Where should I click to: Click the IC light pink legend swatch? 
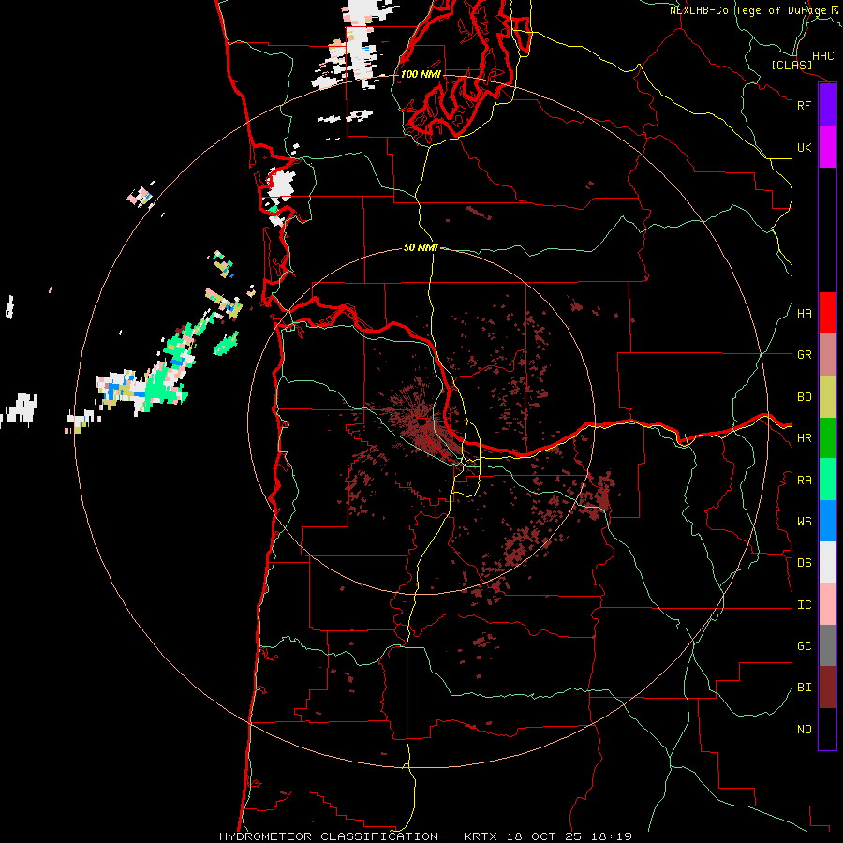(x=827, y=604)
